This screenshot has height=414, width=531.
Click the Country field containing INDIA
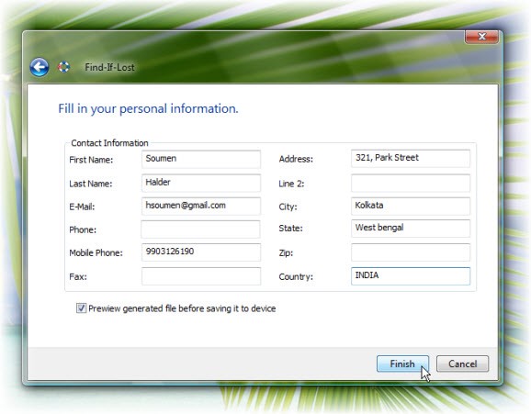tap(411, 276)
